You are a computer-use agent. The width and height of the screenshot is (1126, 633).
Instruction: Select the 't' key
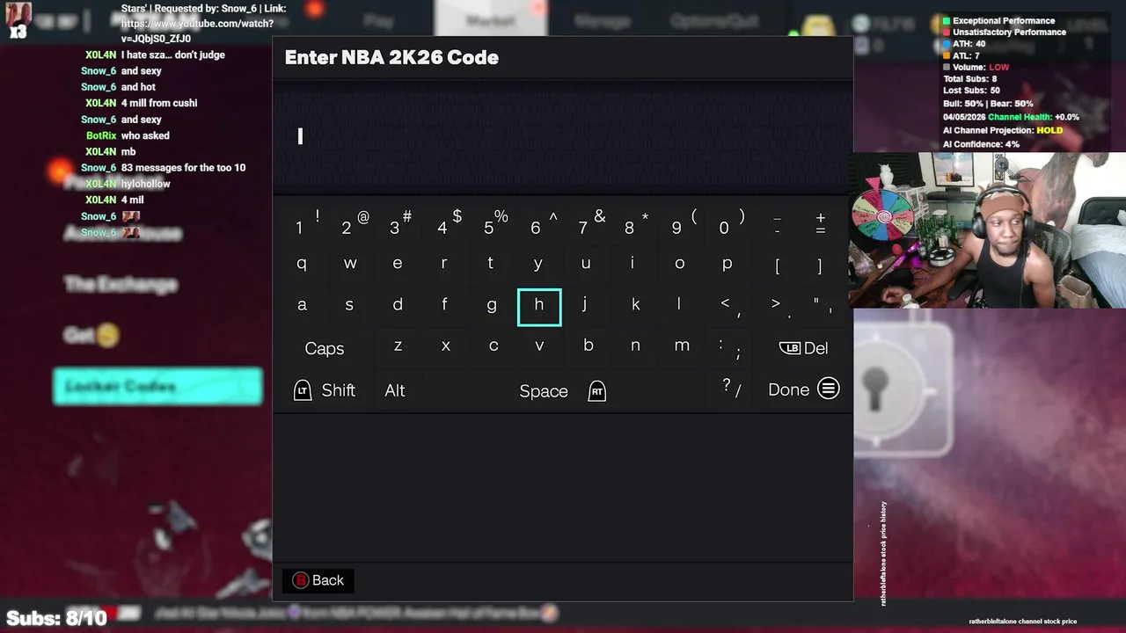coord(491,264)
